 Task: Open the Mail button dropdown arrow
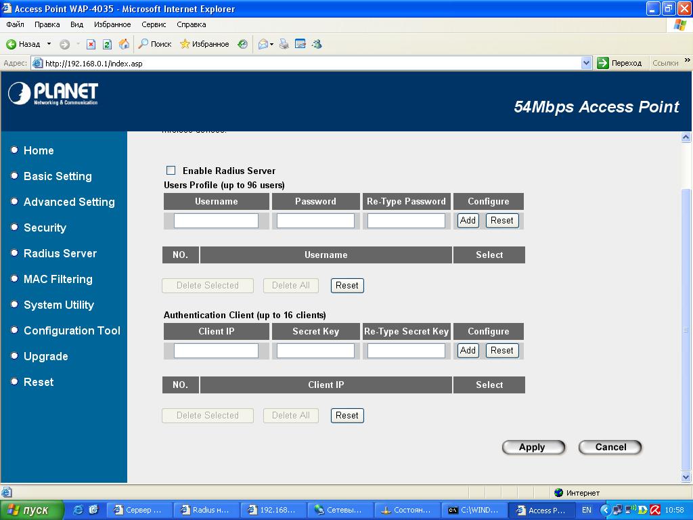[x=271, y=44]
